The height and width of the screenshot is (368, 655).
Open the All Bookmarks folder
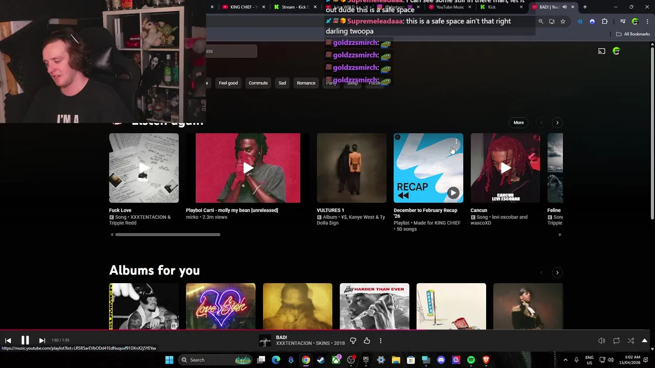pyautogui.click(x=633, y=34)
